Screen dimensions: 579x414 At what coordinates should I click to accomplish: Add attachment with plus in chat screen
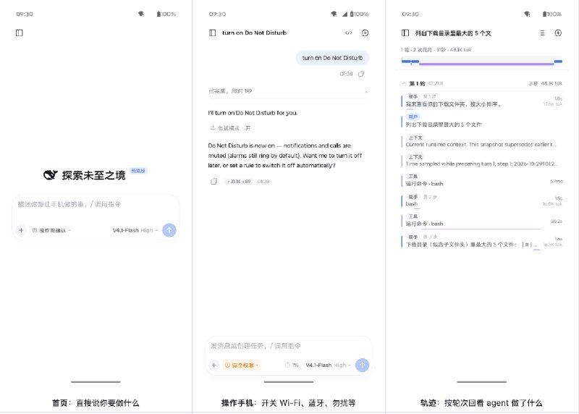[x=214, y=365]
